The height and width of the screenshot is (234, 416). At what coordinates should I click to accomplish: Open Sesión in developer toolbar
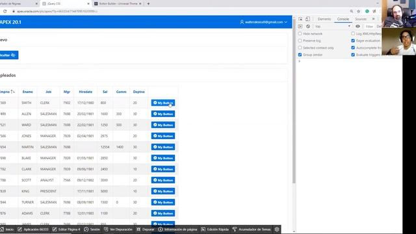coord(92,229)
